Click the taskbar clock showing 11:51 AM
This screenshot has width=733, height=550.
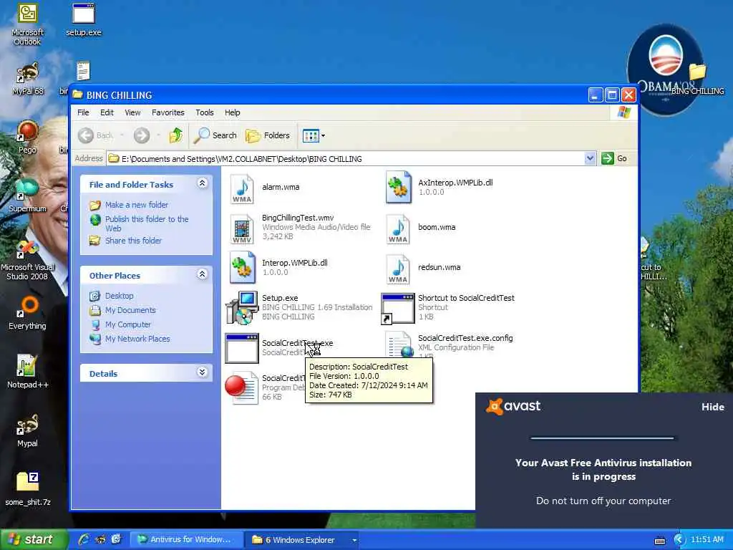pos(707,540)
